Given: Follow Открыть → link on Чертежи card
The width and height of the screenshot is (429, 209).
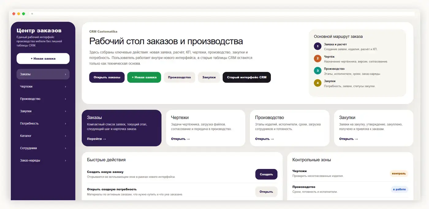Looking at the screenshot, I should click(x=180, y=139).
